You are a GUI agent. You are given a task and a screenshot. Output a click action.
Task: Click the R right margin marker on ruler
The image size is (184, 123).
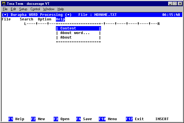click(x=159, y=24)
